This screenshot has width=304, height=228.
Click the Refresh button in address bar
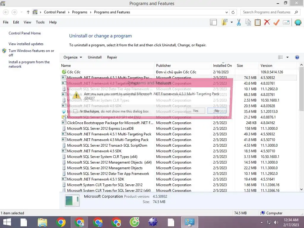(x=233, y=12)
